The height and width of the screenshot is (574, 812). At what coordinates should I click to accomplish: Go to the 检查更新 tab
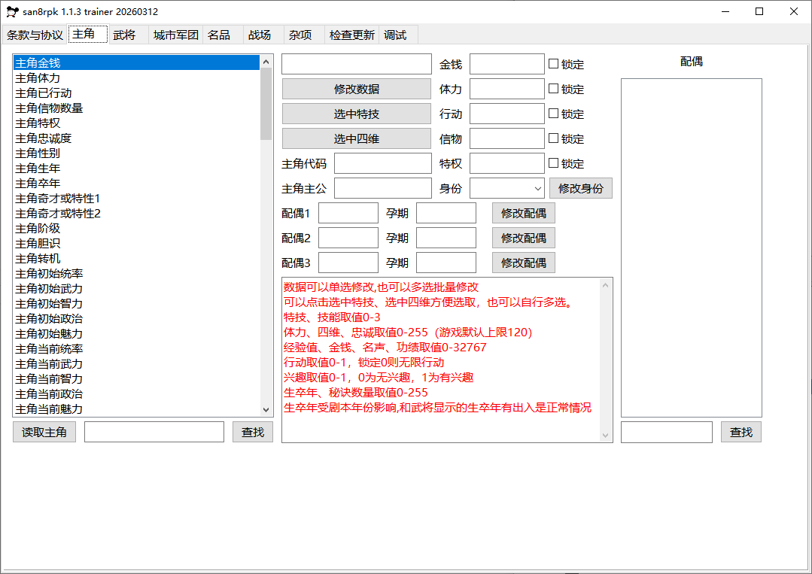click(351, 35)
